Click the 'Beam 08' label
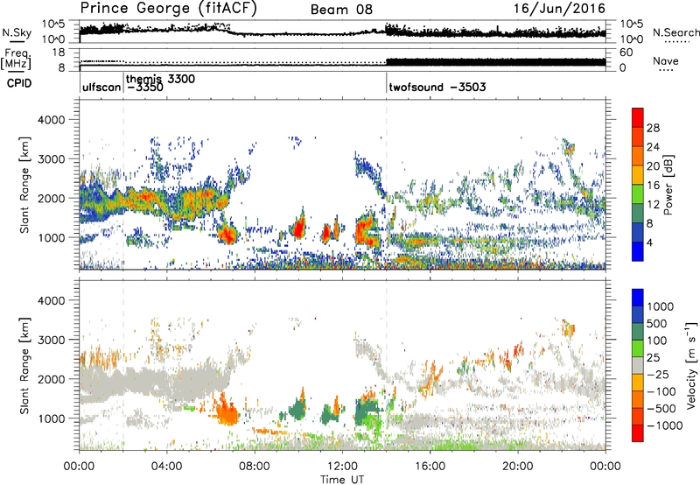This screenshot has height=485, width=700. coord(341,10)
